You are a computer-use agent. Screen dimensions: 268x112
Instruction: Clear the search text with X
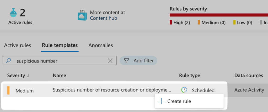pos(110,61)
